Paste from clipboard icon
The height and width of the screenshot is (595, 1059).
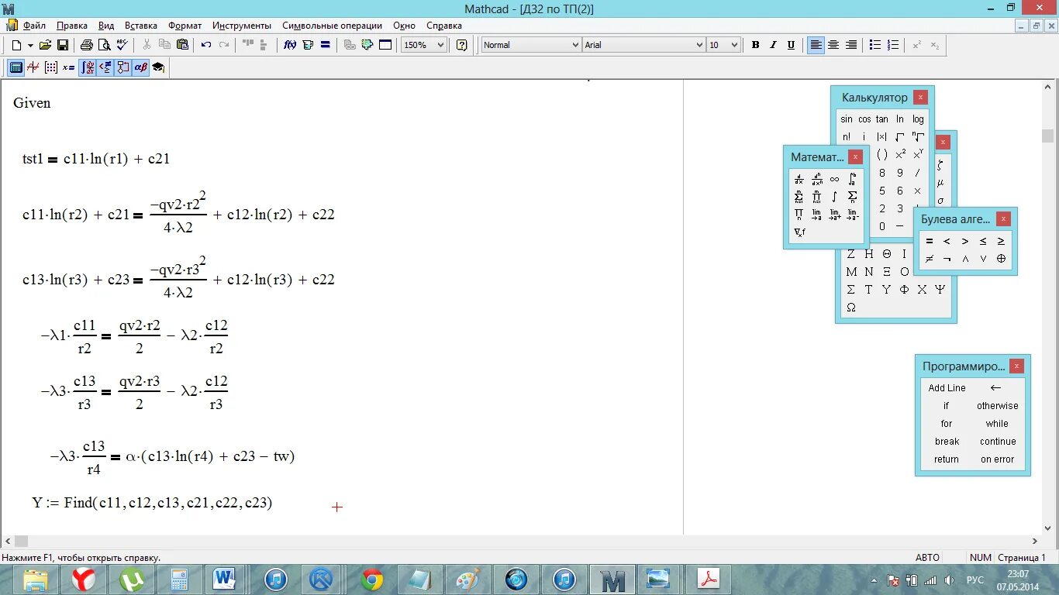[182, 45]
